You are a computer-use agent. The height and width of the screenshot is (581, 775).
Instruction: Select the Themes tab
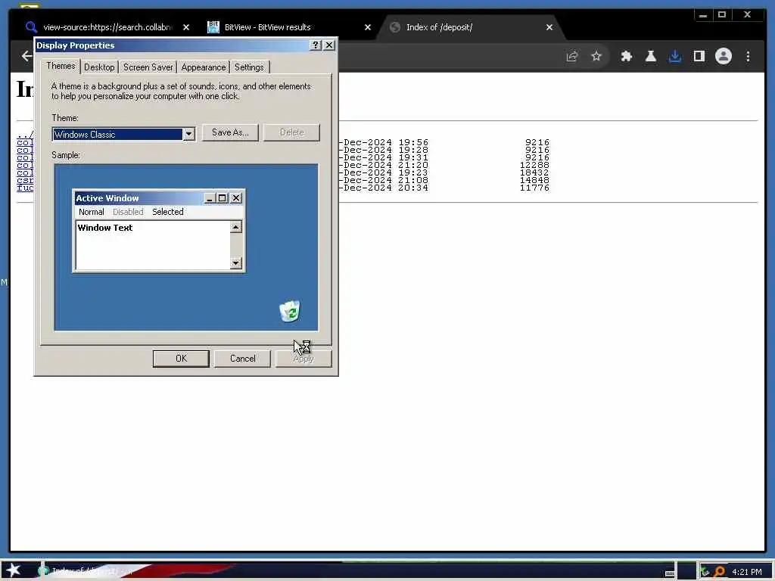coord(61,66)
